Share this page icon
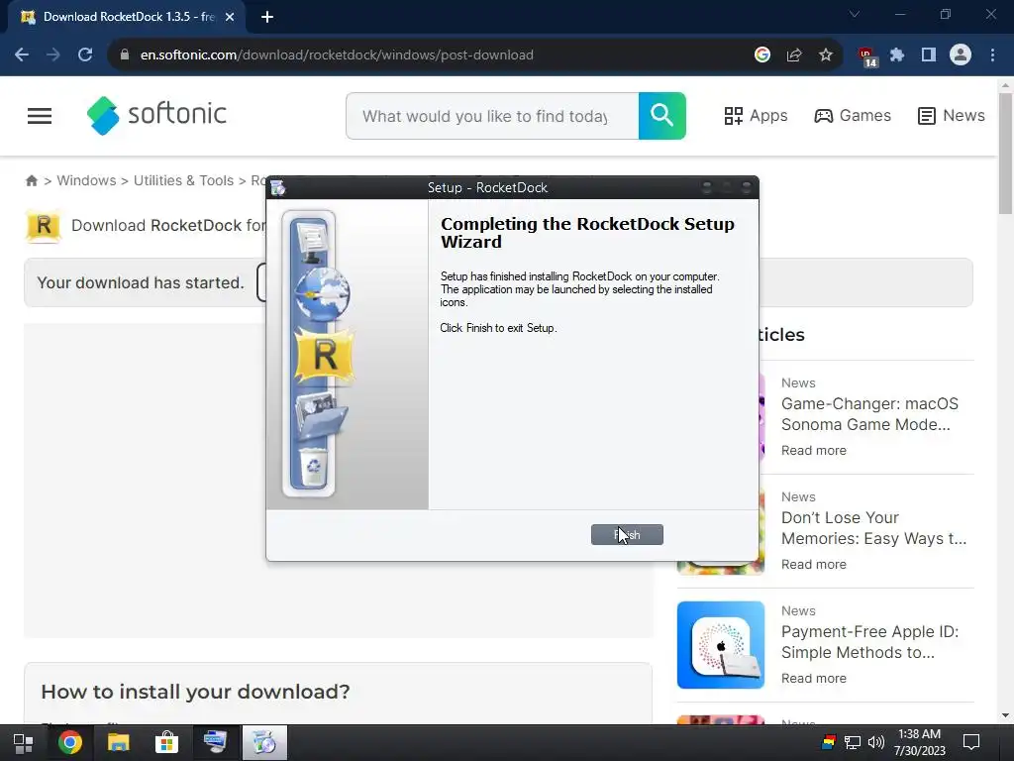Screen dimensions: 1014x761 tap(794, 55)
